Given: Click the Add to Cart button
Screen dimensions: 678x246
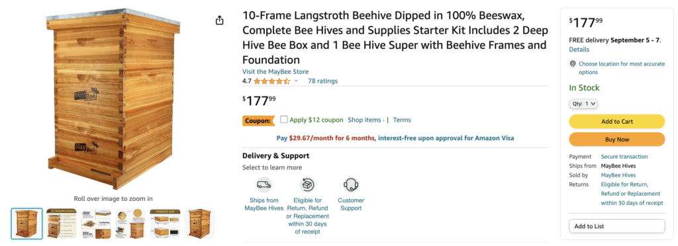Looking at the screenshot, I should (616, 122).
